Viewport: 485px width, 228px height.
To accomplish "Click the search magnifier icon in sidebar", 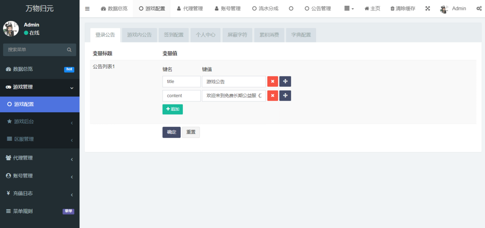I will (69, 50).
